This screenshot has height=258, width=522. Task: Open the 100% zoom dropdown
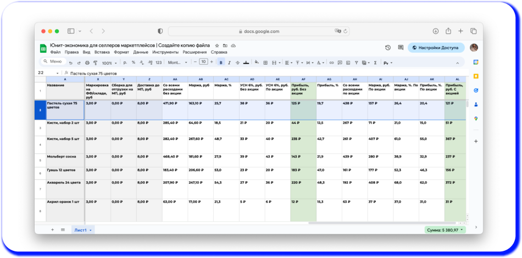(x=109, y=63)
